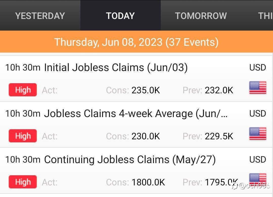Select the TODAY tab
This screenshot has height=197, width=273.
(120, 16)
